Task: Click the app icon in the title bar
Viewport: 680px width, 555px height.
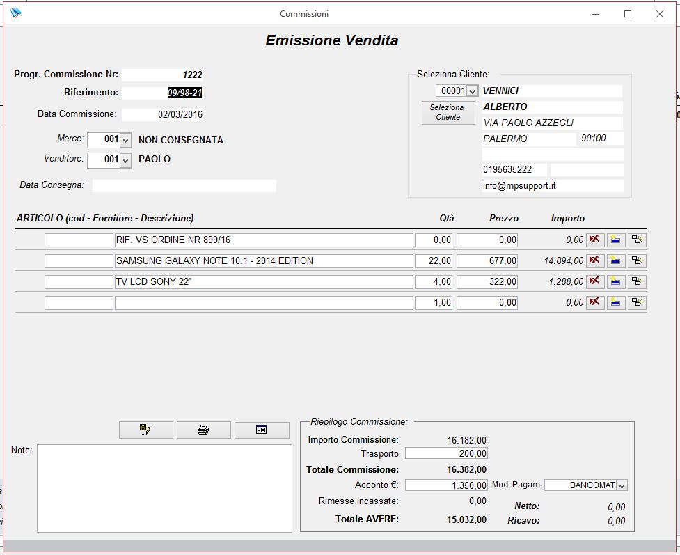Action: (15, 13)
